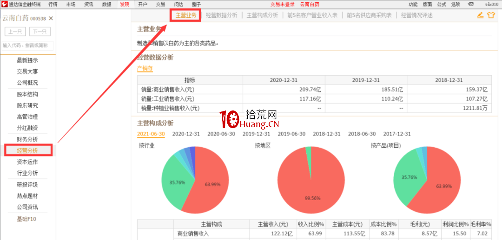The width and height of the screenshot is (502, 240).
Task: Open the mail envelope icon in title bar
Action: [x=470, y=5]
